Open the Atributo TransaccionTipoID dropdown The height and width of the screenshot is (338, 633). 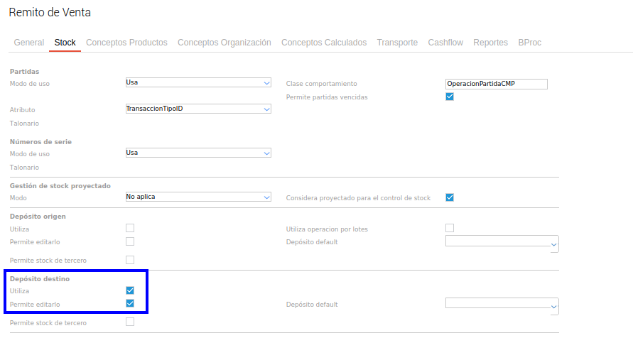(198, 109)
